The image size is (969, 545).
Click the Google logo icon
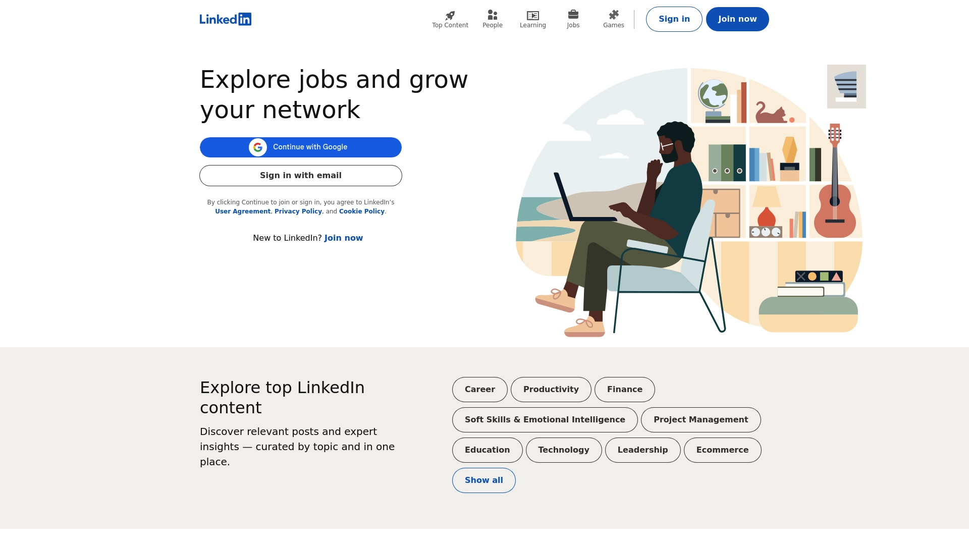258,147
